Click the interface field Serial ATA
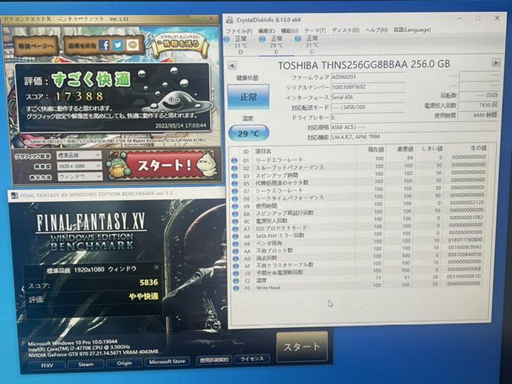512x384 pixels. point(368,97)
